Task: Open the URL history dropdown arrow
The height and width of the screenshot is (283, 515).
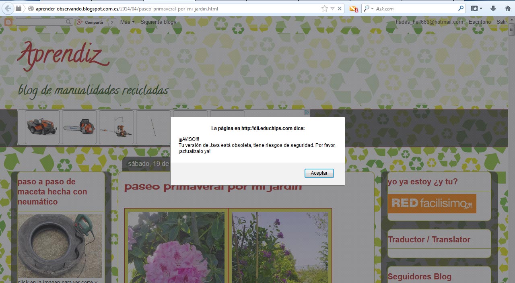Action: pyautogui.click(x=333, y=8)
